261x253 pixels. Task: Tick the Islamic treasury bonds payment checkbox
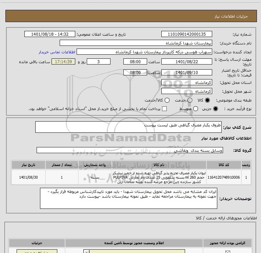pos(164,109)
